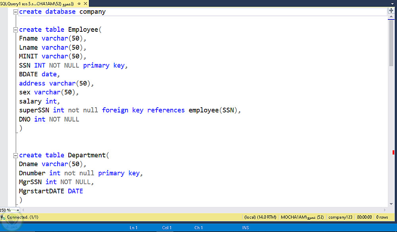Click the horizontal scrollbar right arrow

pos(385,210)
